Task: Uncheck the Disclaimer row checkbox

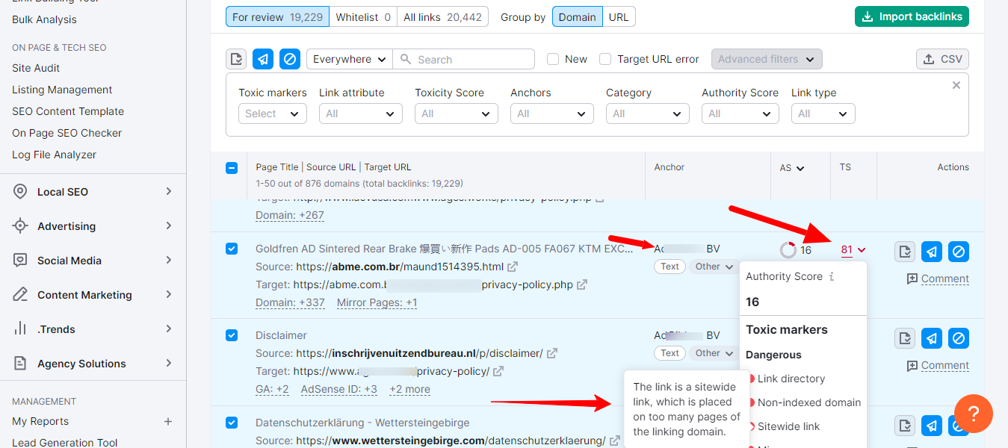Action: click(232, 335)
